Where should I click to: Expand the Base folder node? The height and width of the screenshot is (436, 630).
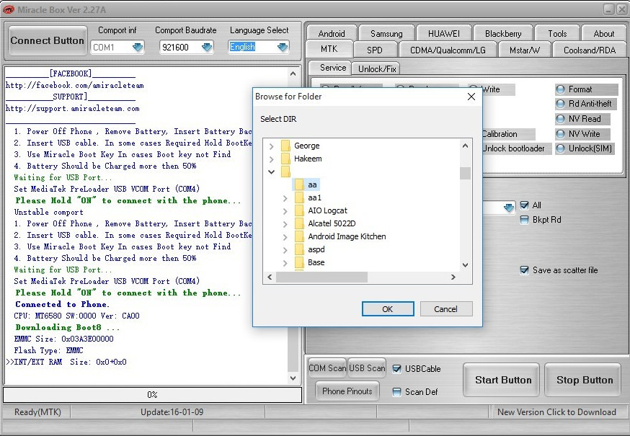(x=285, y=263)
